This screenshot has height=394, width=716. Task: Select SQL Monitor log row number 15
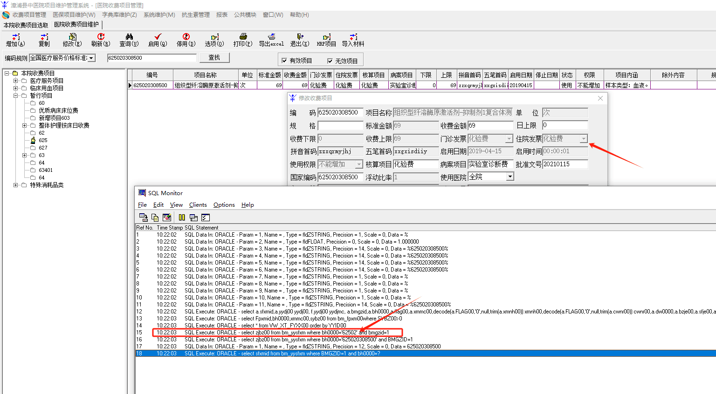pyautogui.click(x=425, y=333)
